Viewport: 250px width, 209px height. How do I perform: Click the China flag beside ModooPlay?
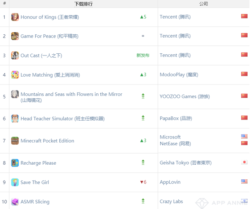tap(244, 74)
